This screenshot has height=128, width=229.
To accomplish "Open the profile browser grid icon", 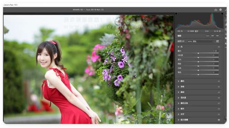I will 218,41.
